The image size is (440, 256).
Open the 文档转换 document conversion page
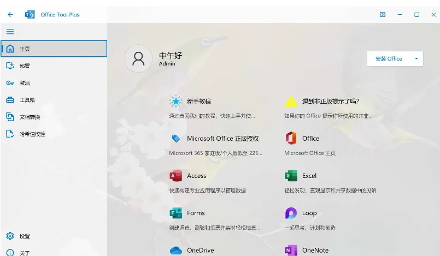(54, 117)
